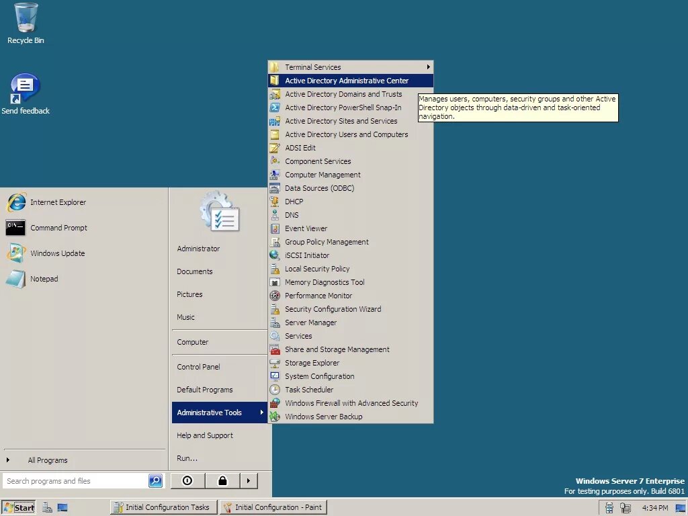The image size is (688, 516).
Task: Click the Services gear icon
Action: [x=275, y=336]
